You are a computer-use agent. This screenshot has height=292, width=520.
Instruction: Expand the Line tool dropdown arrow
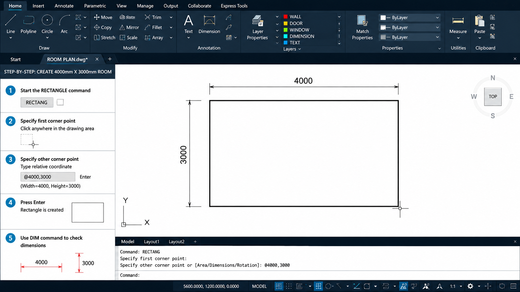click(11, 38)
